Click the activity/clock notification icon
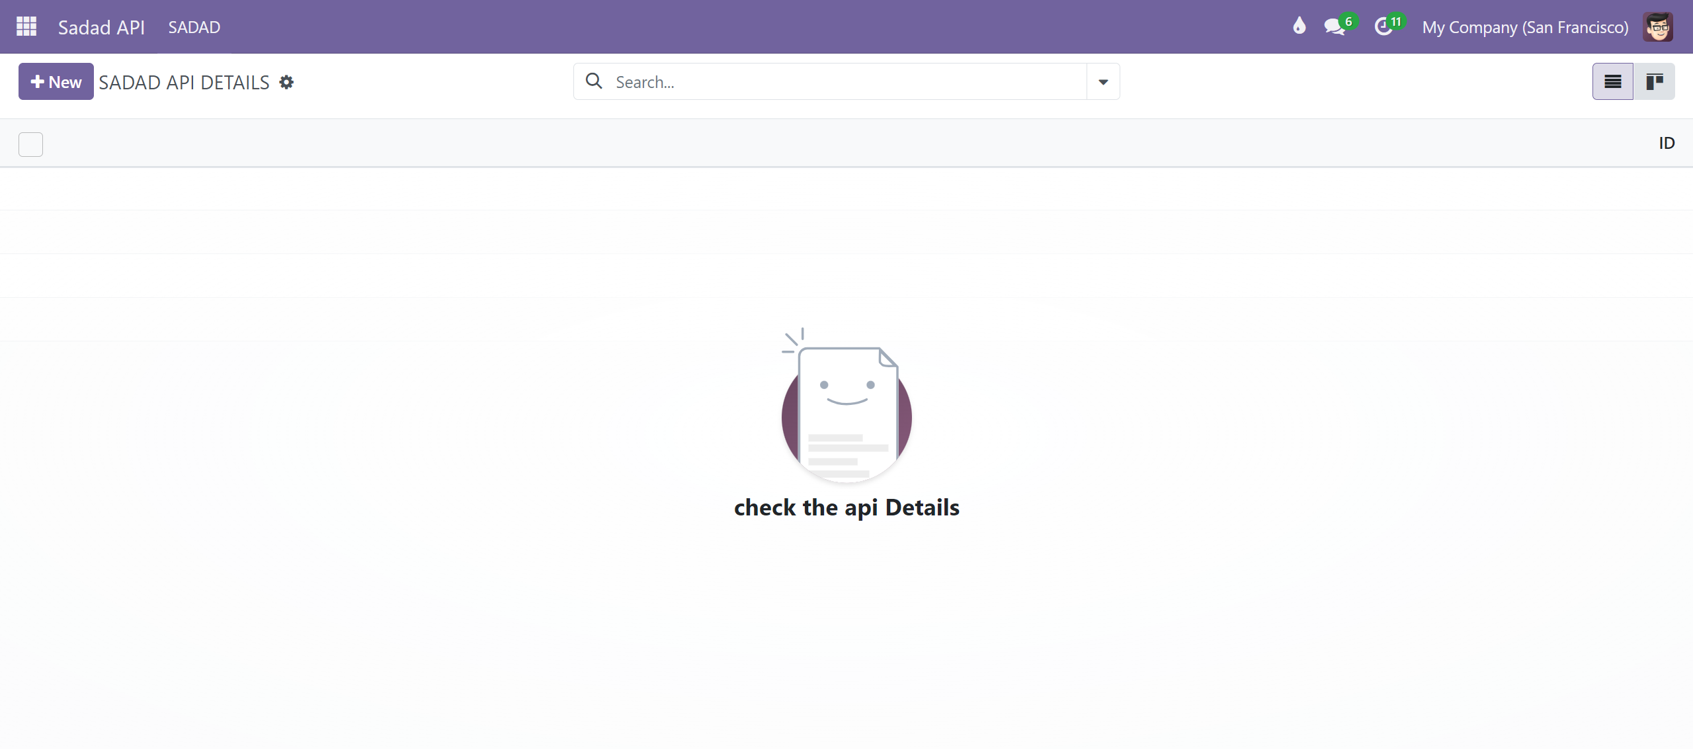 [1384, 26]
